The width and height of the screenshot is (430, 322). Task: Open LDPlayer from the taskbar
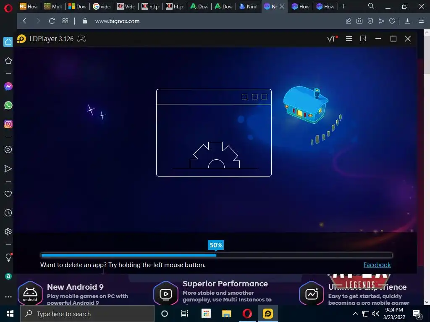click(267, 314)
